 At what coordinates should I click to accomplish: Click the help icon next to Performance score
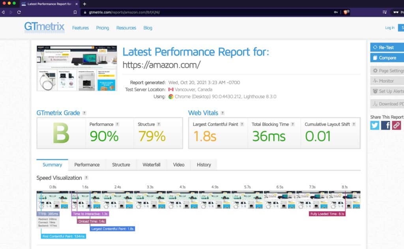(117, 124)
